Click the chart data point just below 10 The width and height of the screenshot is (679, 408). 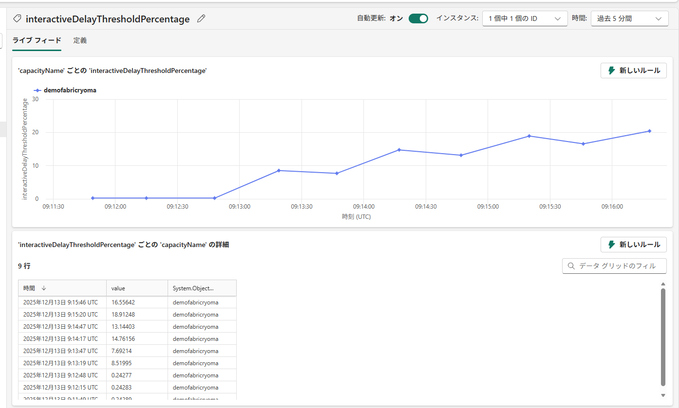point(279,170)
